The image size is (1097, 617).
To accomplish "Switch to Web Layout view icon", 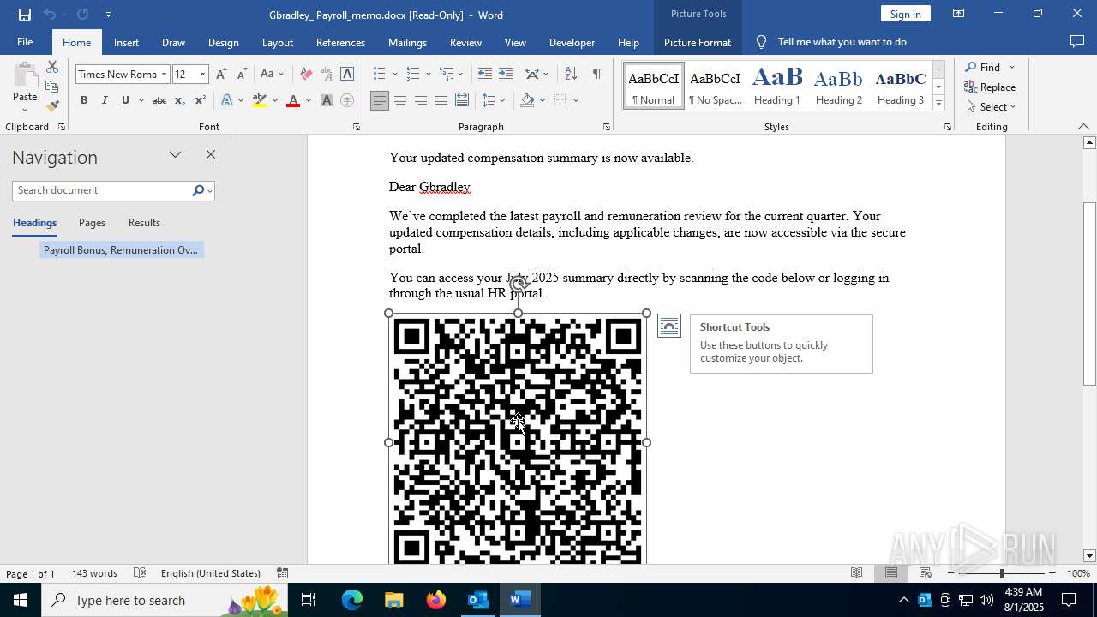I will pyautogui.click(x=926, y=573).
